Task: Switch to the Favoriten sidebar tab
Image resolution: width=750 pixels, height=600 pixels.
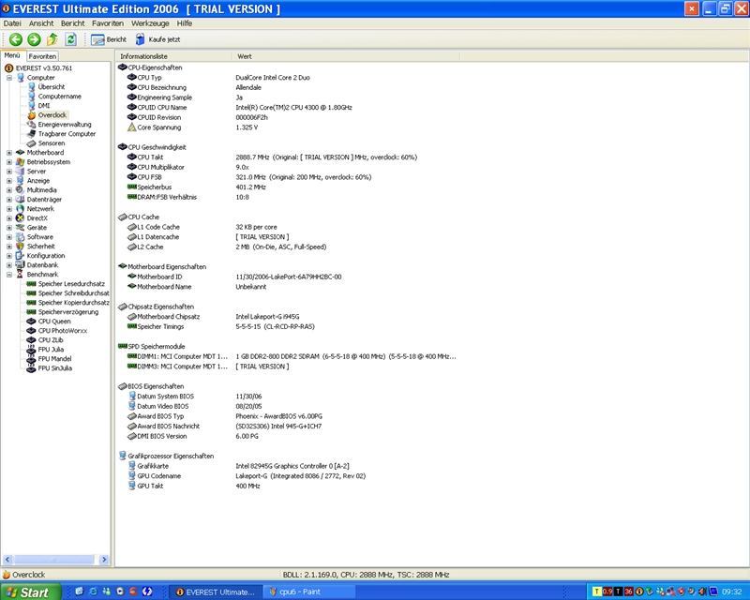Action: click(x=42, y=56)
